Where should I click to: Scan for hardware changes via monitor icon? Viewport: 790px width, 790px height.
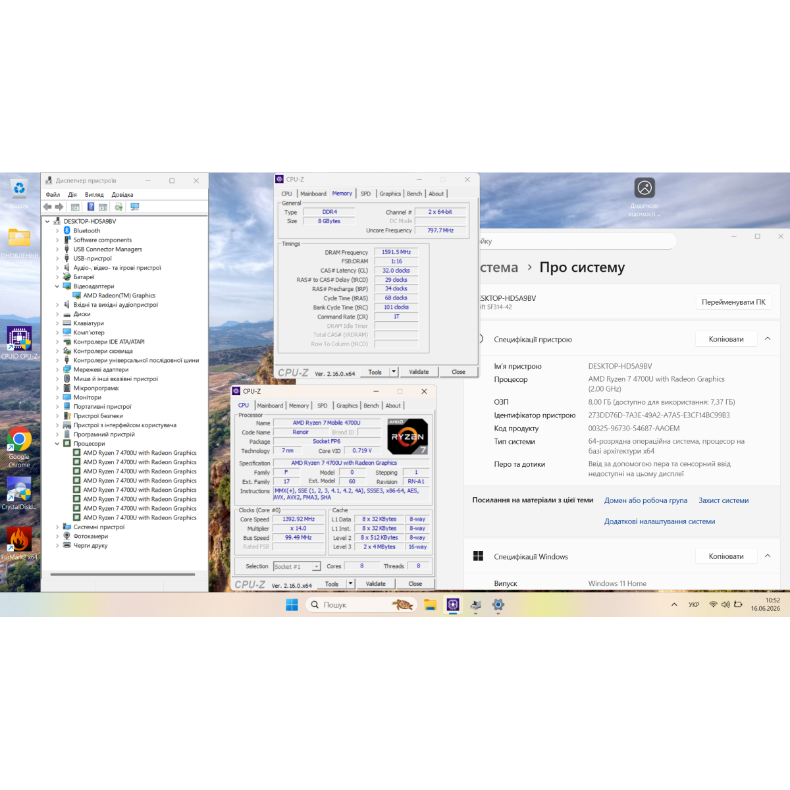tap(135, 207)
